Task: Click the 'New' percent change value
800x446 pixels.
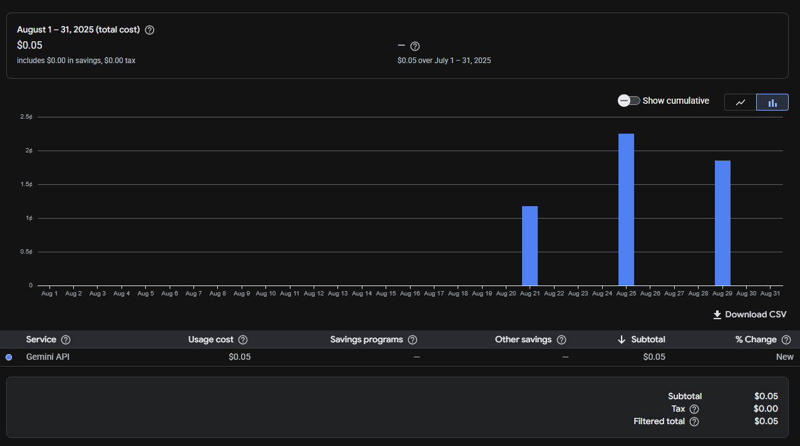Action: tap(785, 357)
